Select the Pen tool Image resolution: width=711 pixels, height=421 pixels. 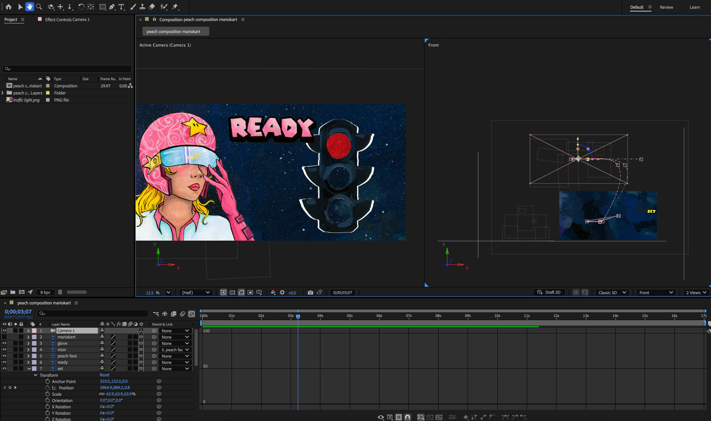pyautogui.click(x=112, y=7)
